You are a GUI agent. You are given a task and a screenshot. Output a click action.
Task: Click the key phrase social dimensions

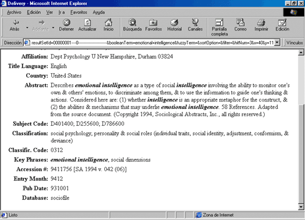tap(131, 159)
